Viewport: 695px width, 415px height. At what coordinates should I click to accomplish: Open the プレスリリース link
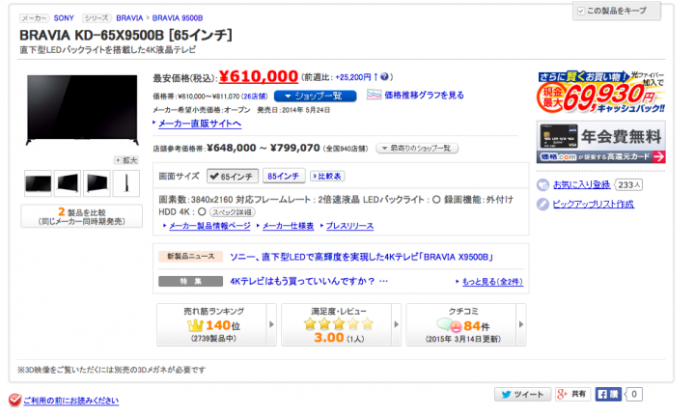pyautogui.click(x=349, y=226)
